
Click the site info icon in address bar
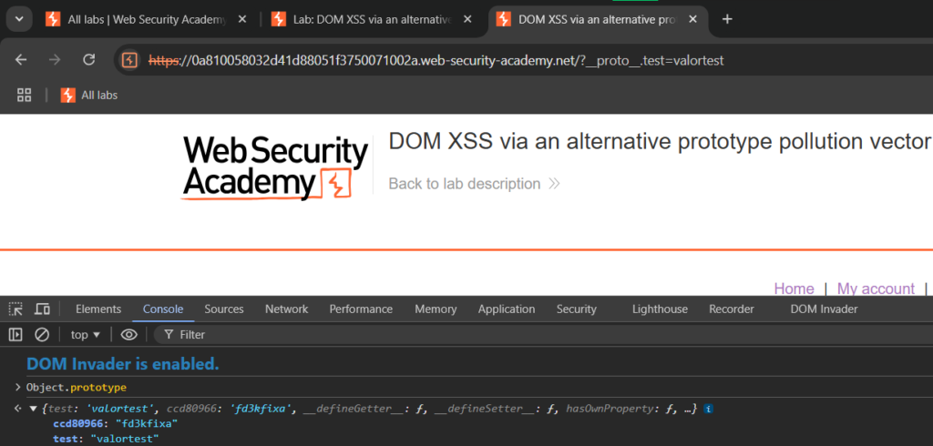[x=130, y=60]
